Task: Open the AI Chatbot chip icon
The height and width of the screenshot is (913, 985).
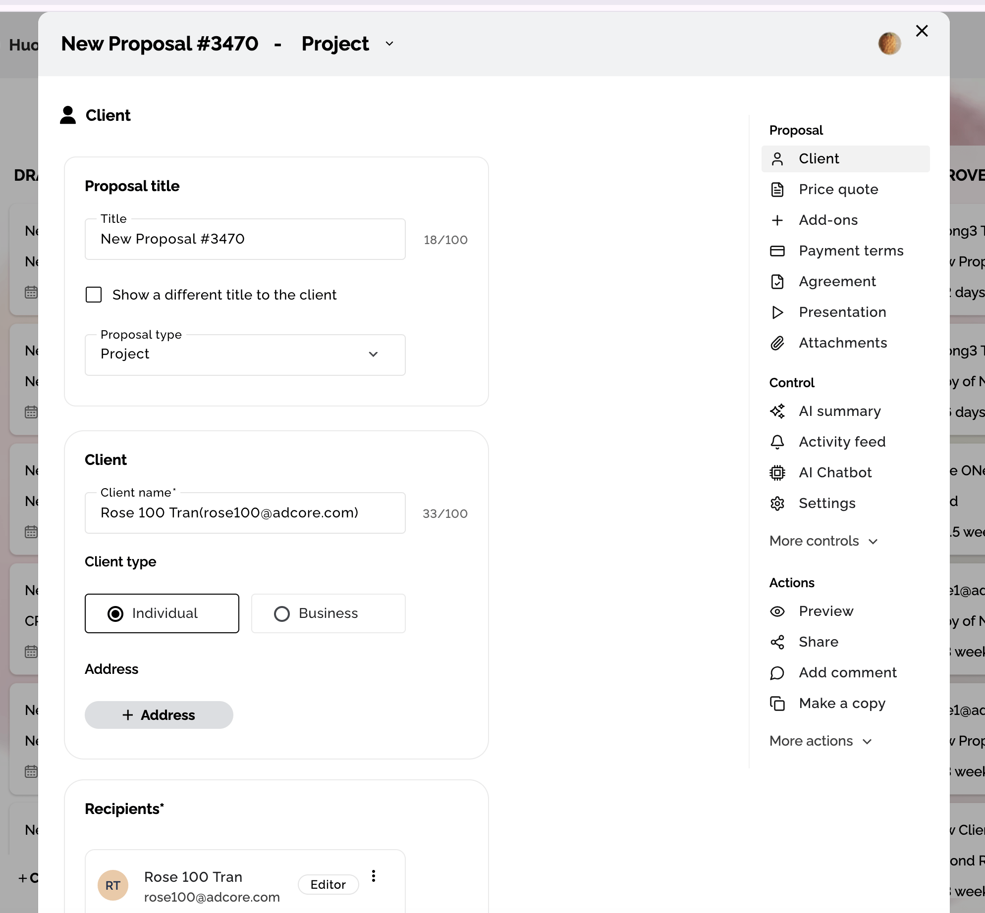Action: coord(777,472)
